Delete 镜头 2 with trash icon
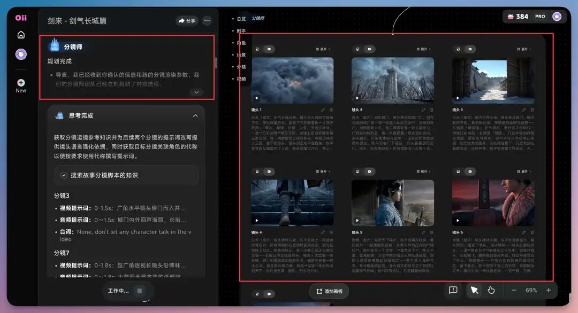 pos(432,110)
